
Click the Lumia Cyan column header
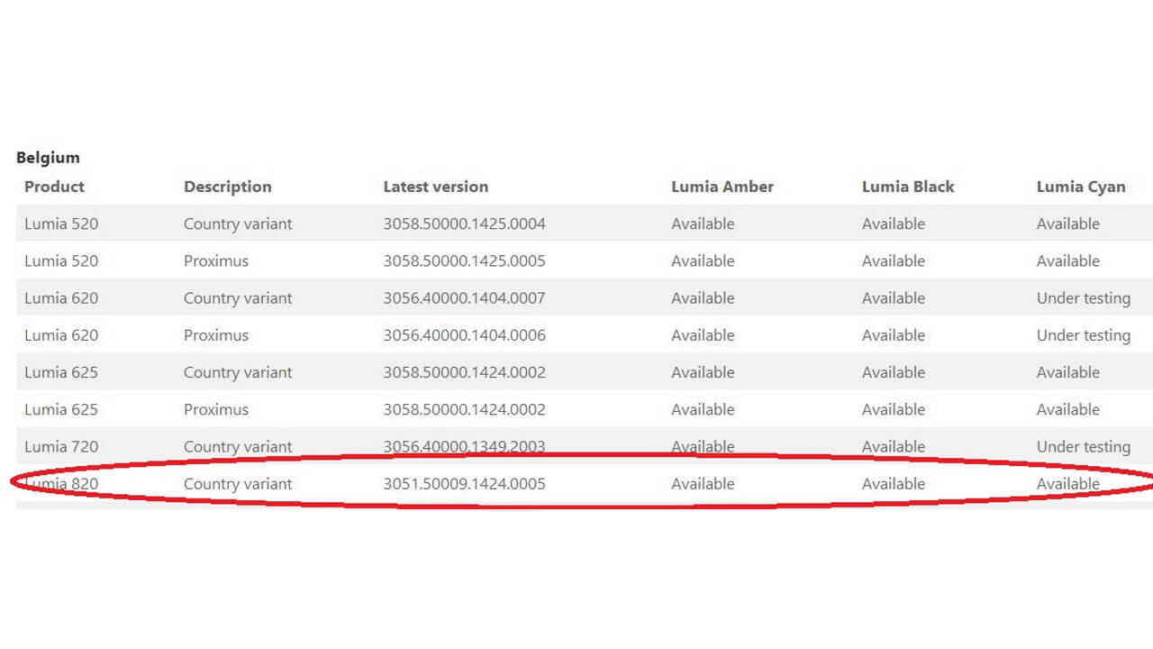1080,187
